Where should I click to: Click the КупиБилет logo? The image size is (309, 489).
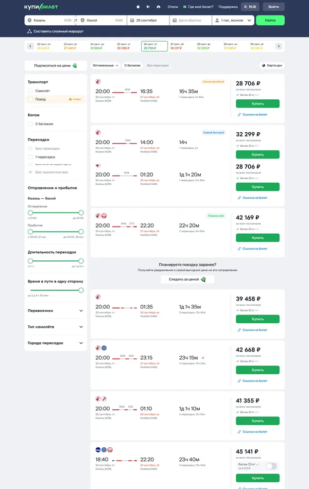(41, 7)
